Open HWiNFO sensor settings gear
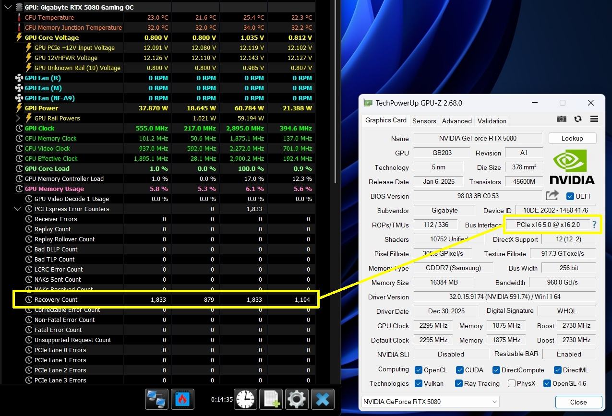612x416 pixels. (297, 399)
